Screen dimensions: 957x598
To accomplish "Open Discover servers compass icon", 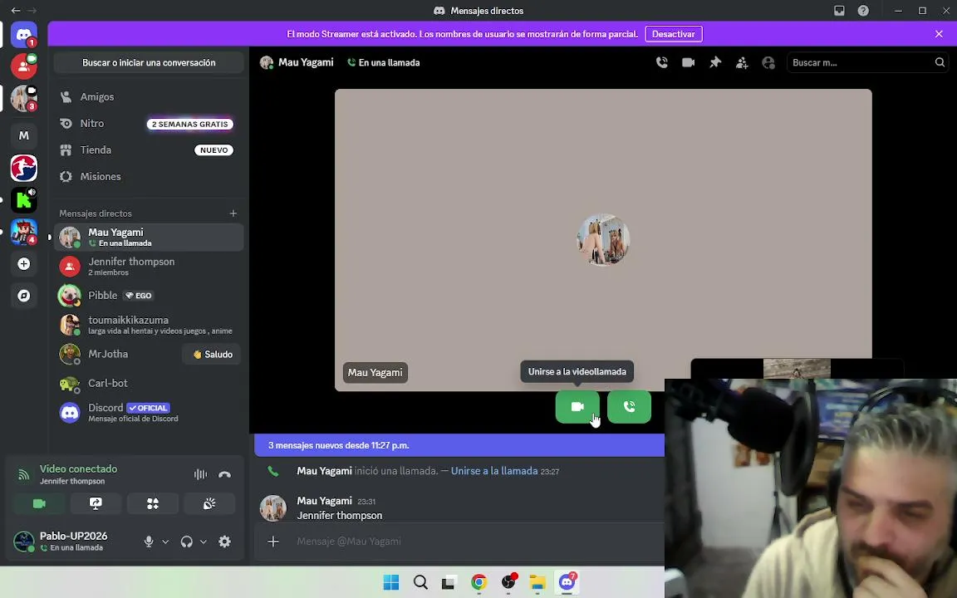I will point(24,296).
